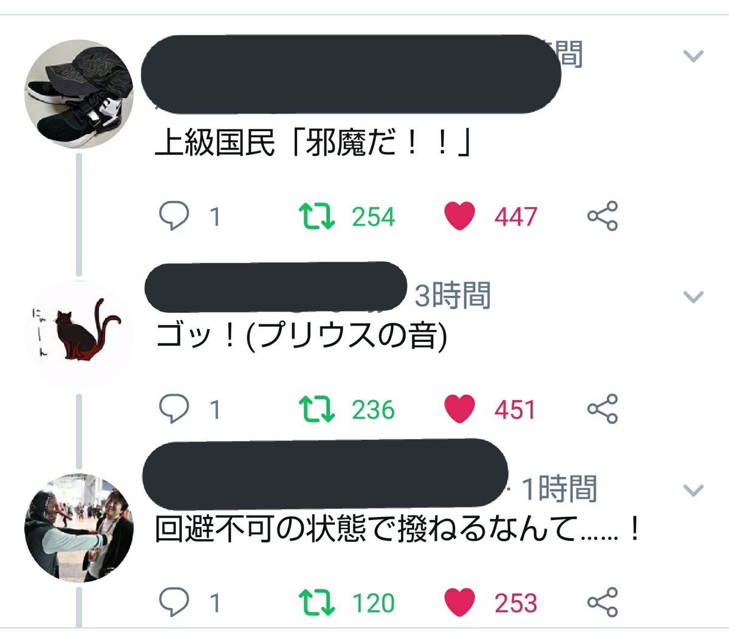Screen dimensions: 729x636
Task: Share the プリウスの音 tweet
Action: coord(603,409)
